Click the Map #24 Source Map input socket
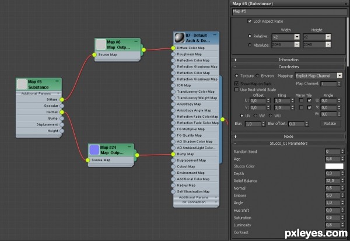 87,160
